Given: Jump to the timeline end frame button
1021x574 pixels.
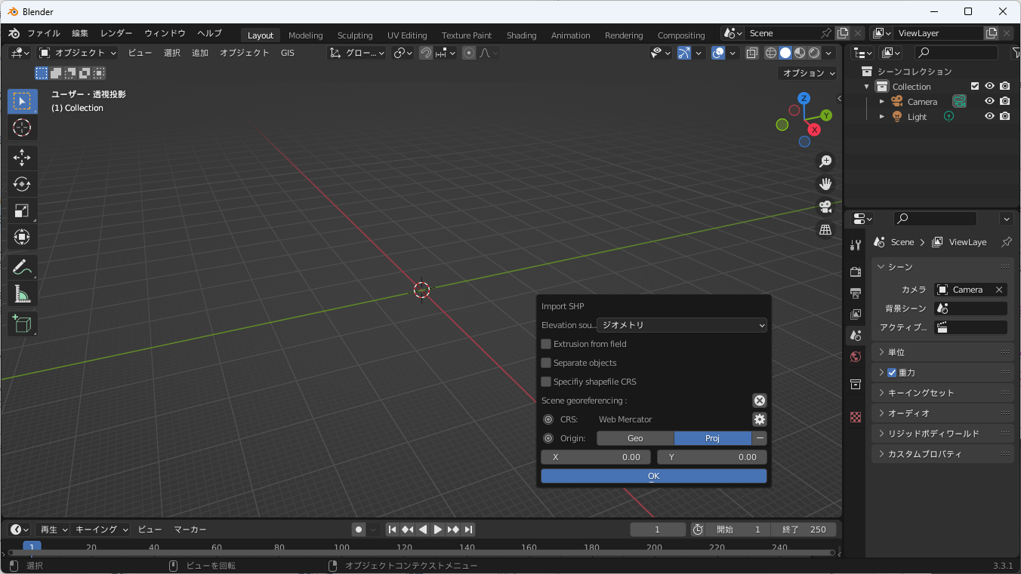Looking at the screenshot, I should pyautogui.click(x=468, y=529).
